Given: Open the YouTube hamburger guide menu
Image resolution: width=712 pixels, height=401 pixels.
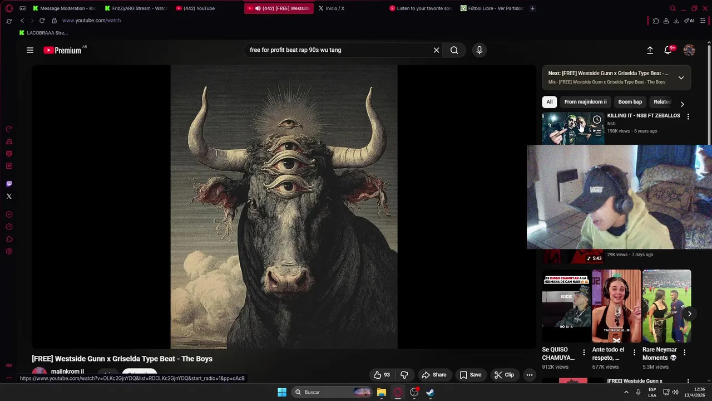Looking at the screenshot, I should [30, 50].
